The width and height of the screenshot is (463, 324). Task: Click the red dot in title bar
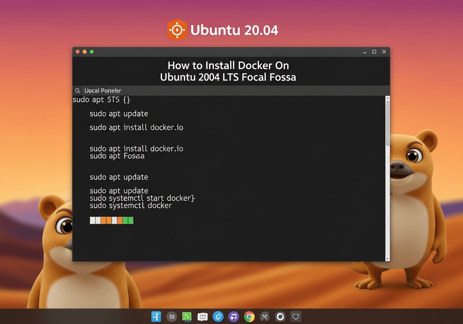pos(77,52)
